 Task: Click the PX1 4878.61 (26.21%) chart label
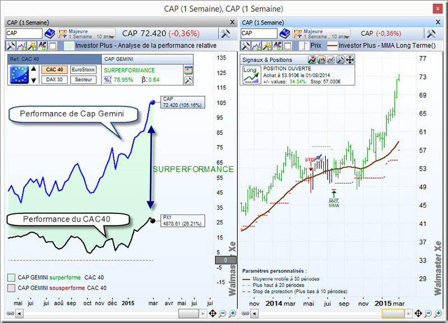[183, 221]
